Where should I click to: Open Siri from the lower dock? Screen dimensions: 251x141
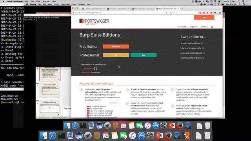point(79,136)
